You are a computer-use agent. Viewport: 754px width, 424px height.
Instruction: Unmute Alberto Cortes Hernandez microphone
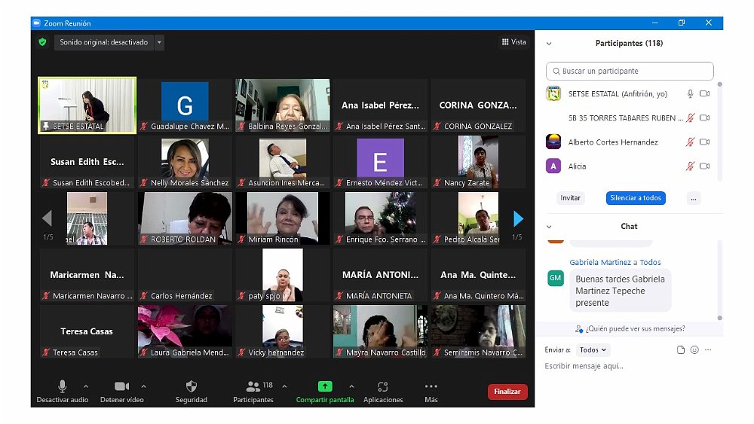(x=689, y=142)
